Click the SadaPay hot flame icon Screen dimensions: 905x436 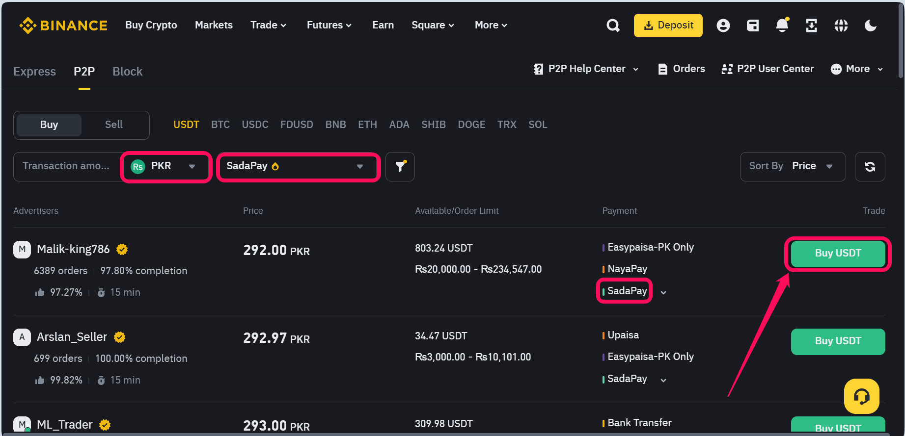tap(275, 166)
